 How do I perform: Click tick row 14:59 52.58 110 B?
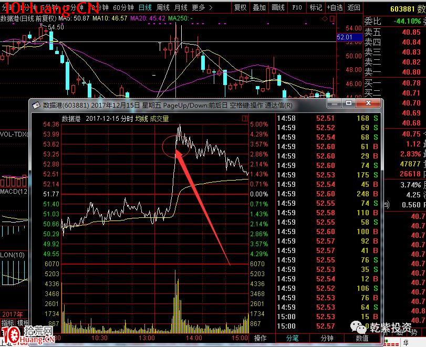click(327, 213)
